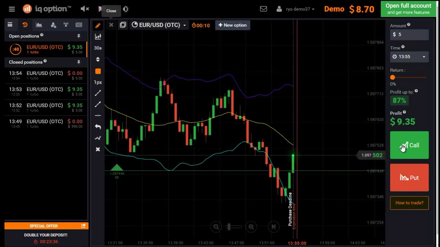Pin the Closed positions section
The width and height of the screenshot is (440, 247).
click(x=79, y=62)
